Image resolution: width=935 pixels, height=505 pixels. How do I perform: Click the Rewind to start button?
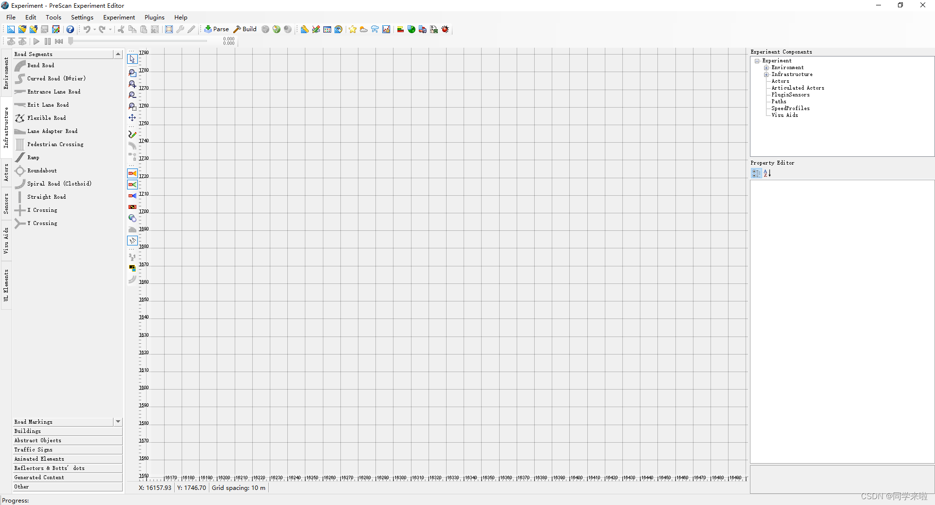coord(59,41)
